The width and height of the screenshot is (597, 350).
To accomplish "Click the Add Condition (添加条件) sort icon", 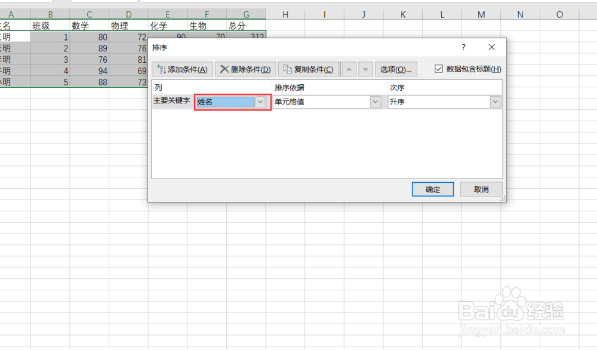I will point(161,69).
